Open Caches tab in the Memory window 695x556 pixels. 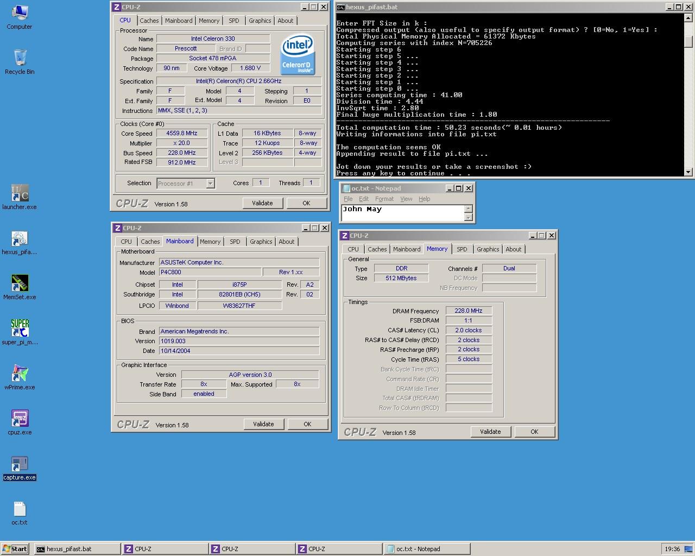377,249
